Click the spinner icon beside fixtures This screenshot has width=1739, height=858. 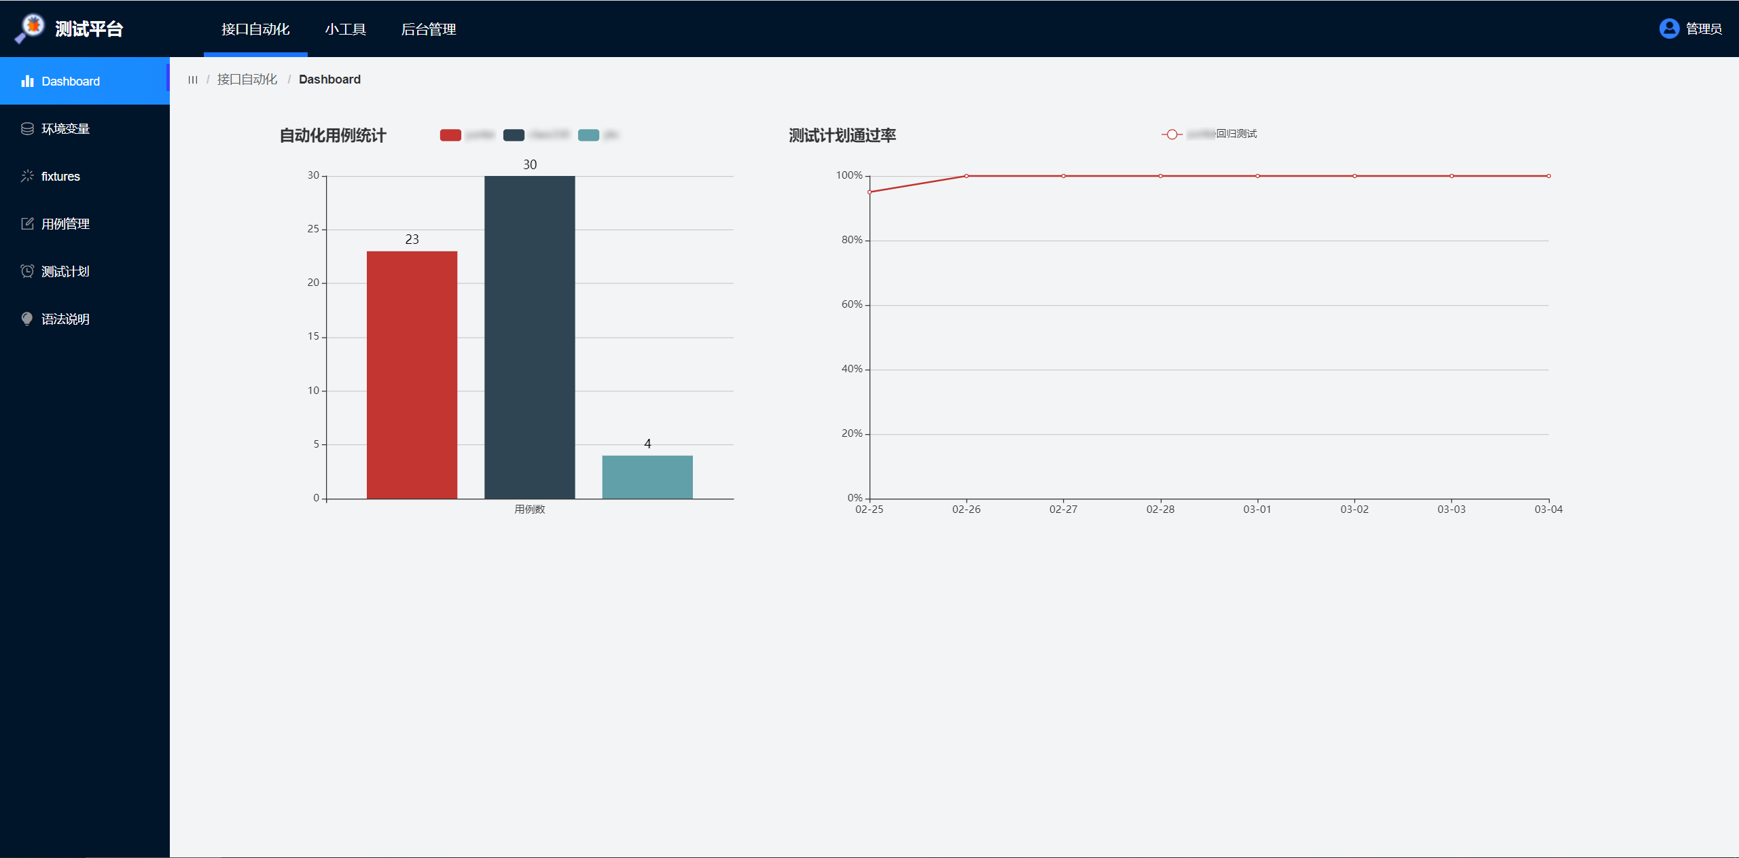click(27, 176)
